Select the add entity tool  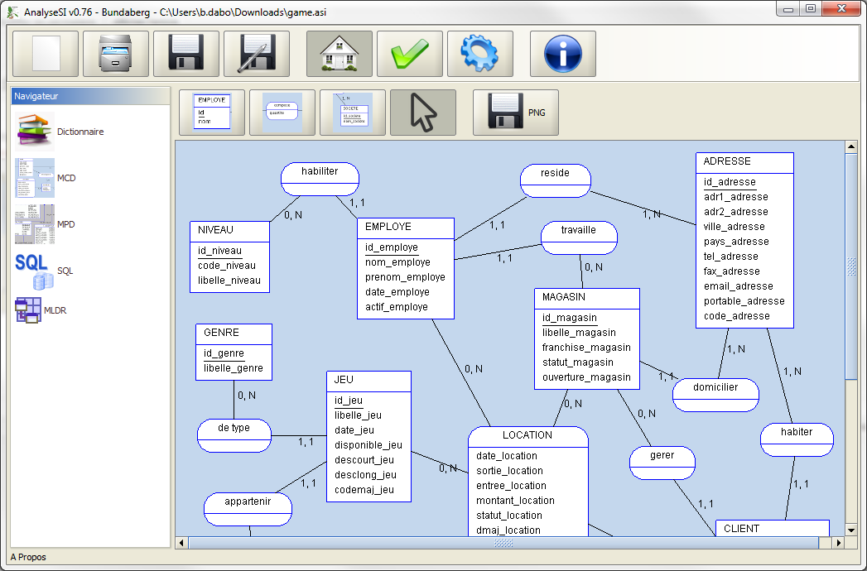[x=212, y=113]
